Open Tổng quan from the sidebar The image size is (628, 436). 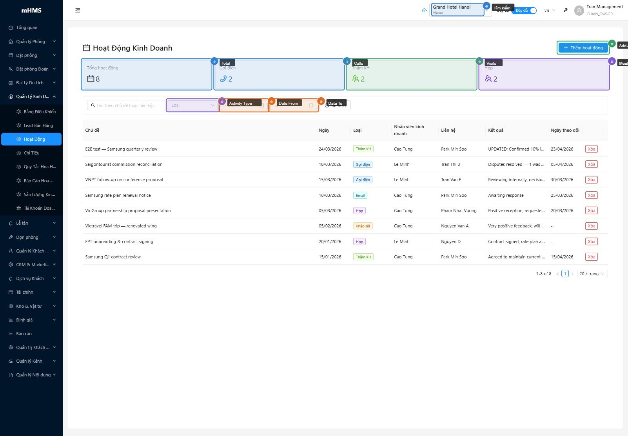point(27,27)
